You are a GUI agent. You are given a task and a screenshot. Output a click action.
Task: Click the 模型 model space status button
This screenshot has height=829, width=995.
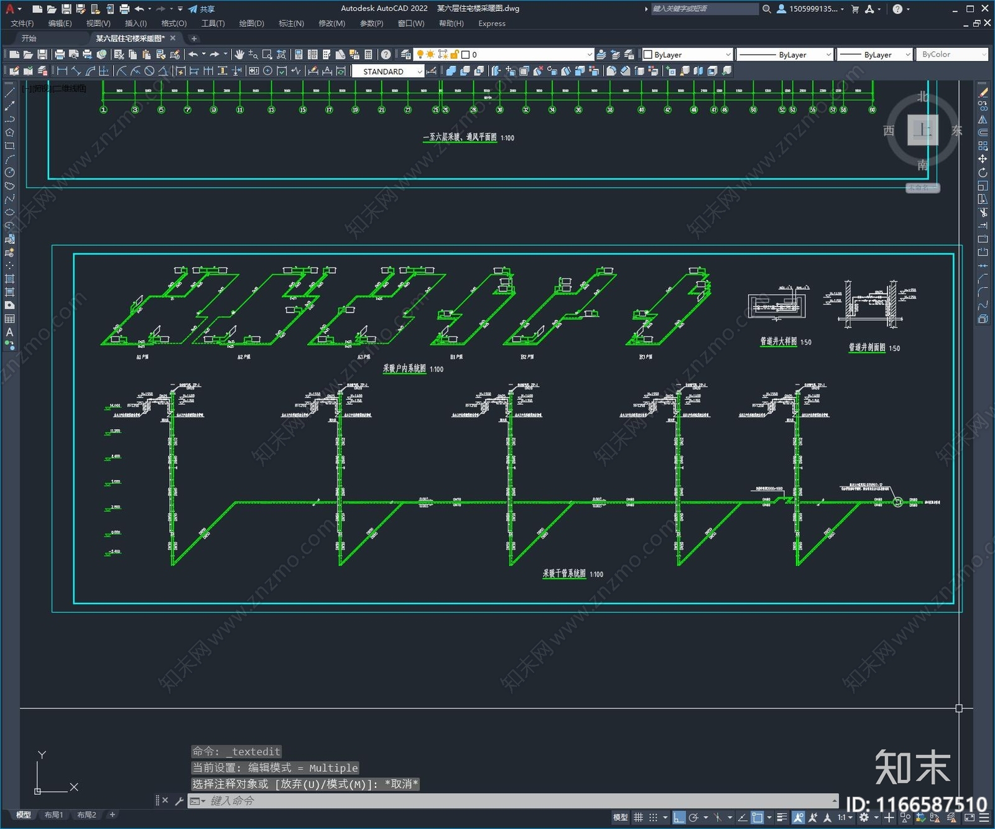[x=620, y=817]
